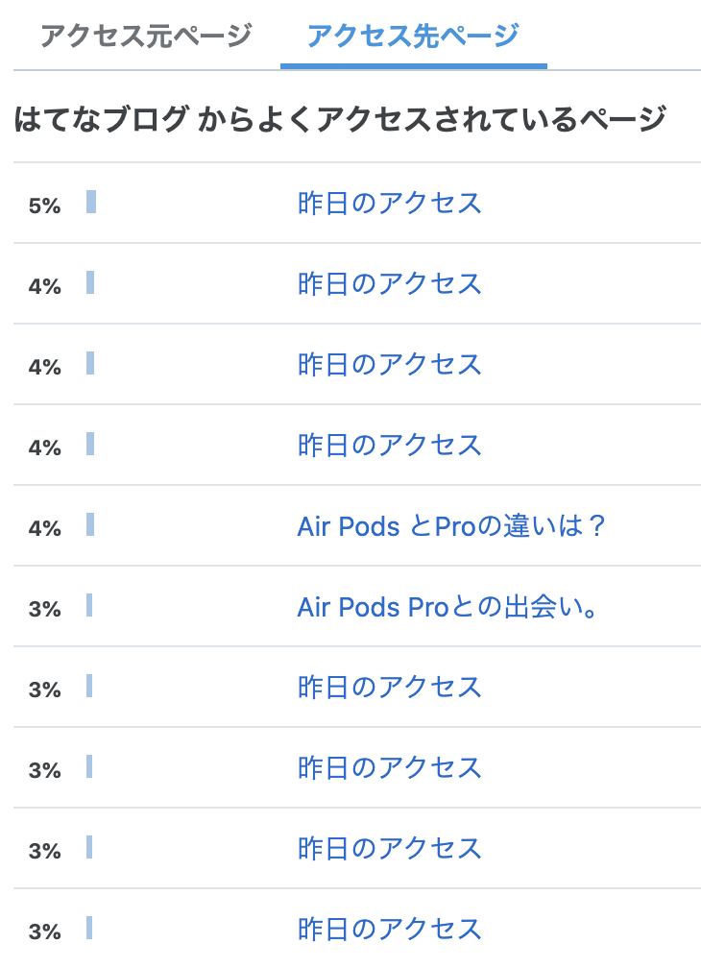Open 昨日のアクセス directly below Air Pods Proとの出会い。

click(x=389, y=688)
